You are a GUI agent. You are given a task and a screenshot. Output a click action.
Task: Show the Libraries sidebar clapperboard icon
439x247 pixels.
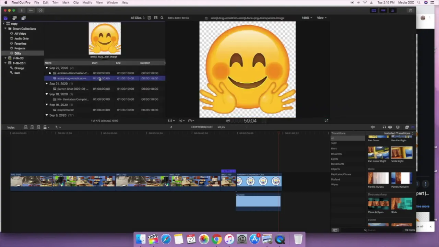click(x=6, y=18)
